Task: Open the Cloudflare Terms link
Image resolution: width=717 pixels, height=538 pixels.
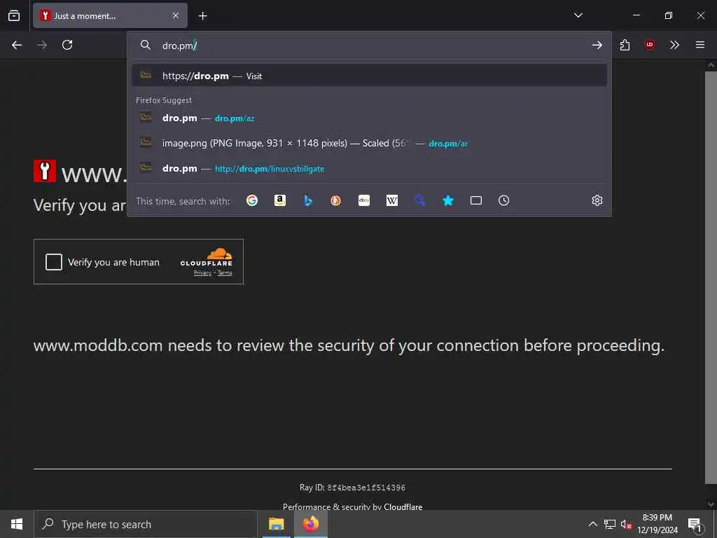Action: pos(225,273)
